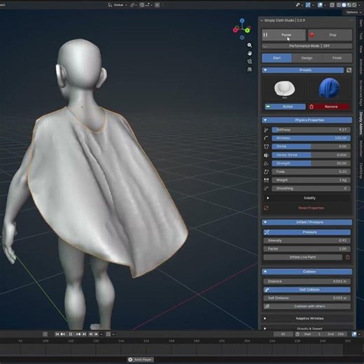Click Reset Properties
This screenshot has width=364, height=364.
click(x=311, y=208)
